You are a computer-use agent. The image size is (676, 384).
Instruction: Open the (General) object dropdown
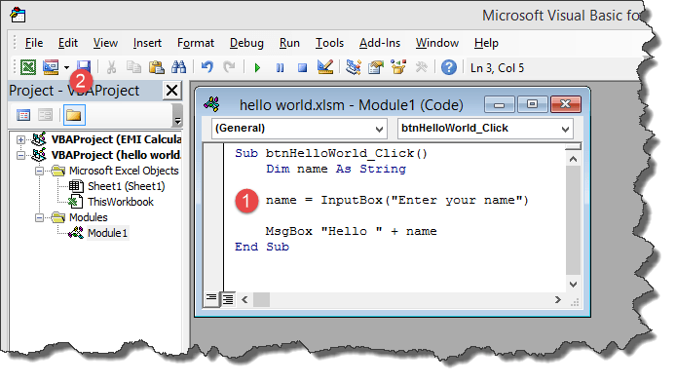coord(298,129)
